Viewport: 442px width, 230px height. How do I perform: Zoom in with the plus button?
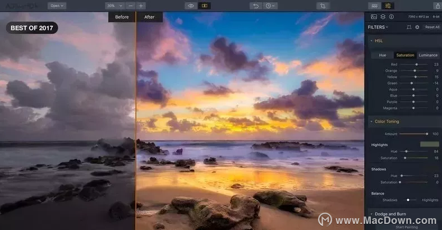tap(141, 6)
